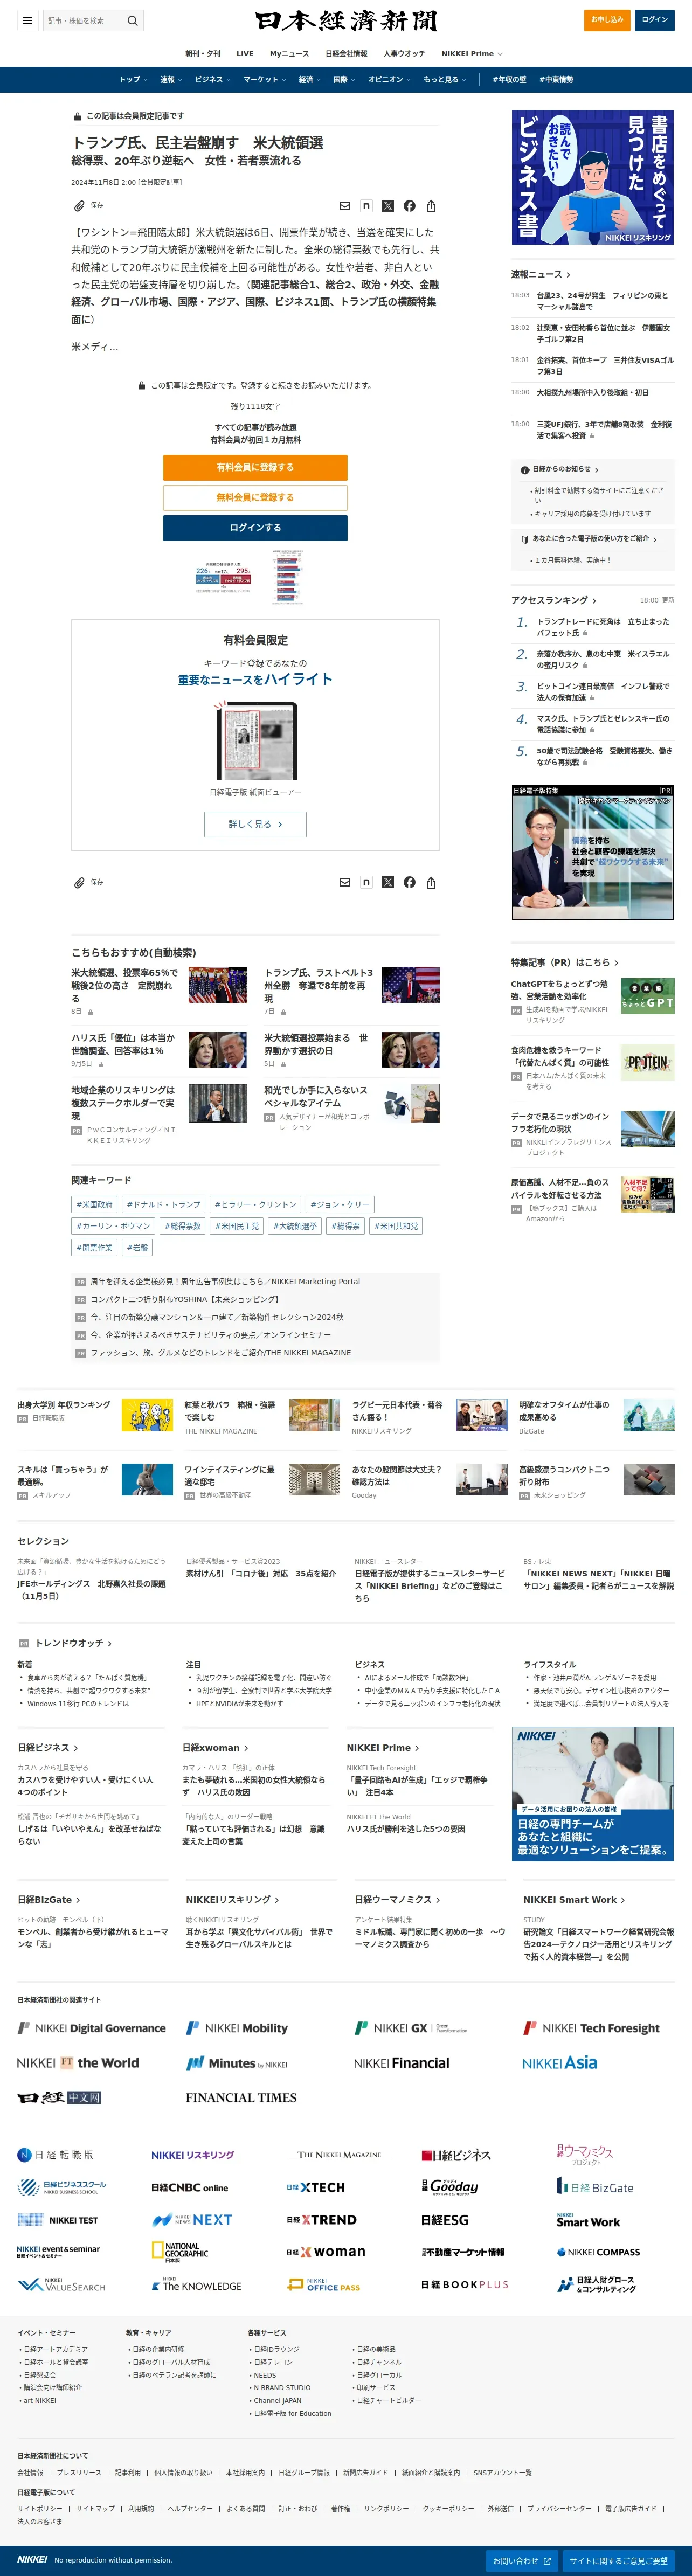Open NIKKEI Asia logo link

pos(560,2062)
